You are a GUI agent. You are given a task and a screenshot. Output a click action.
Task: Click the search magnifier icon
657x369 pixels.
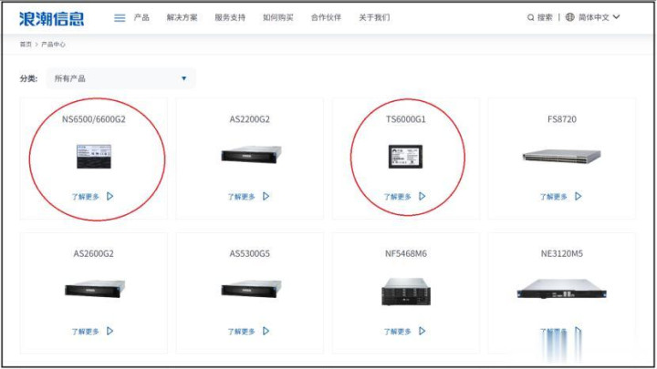coord(530,17)
